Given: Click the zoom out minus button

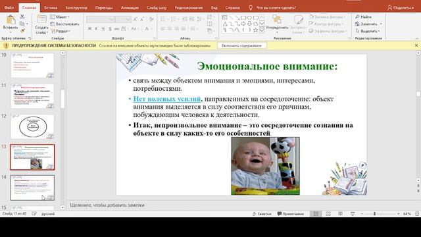Looking at the screenshot, I should (x=362, y=213).
